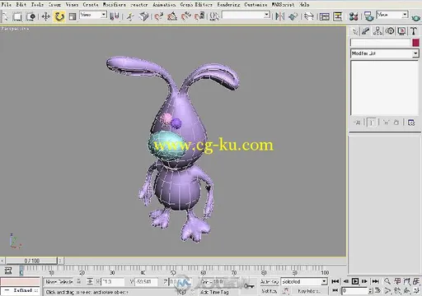Switch to the Hierarchy command panel tab
Image resolution: width=422 pixels, height=296 pixels.
pos(377,31)
